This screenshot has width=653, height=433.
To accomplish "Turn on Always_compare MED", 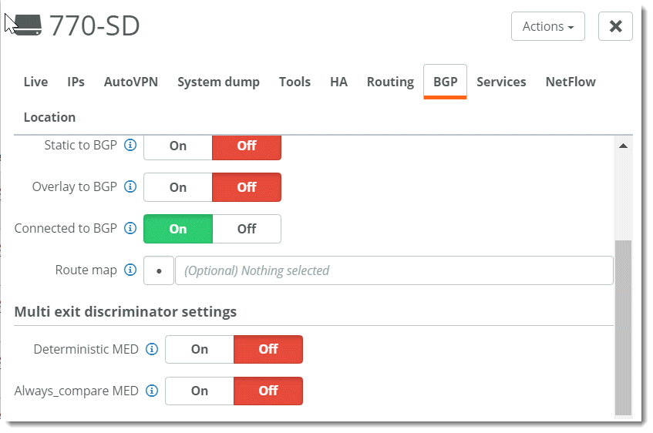I will [x=200, y=391].
